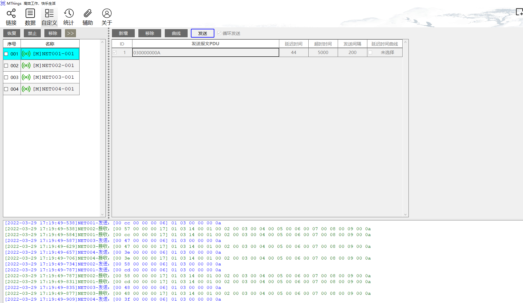Screen dimensions: 523x303
Task: Toggle the 循环发送 loop send checkbox
Action: [219, 33]
